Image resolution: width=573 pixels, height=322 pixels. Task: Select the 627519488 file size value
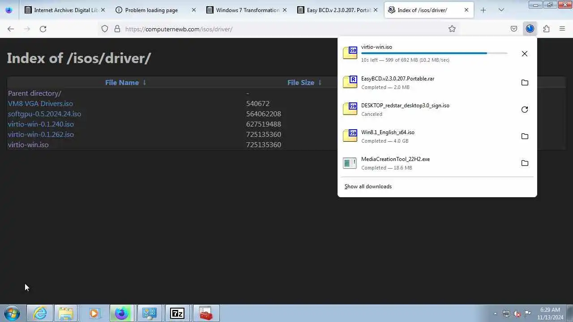264,124
